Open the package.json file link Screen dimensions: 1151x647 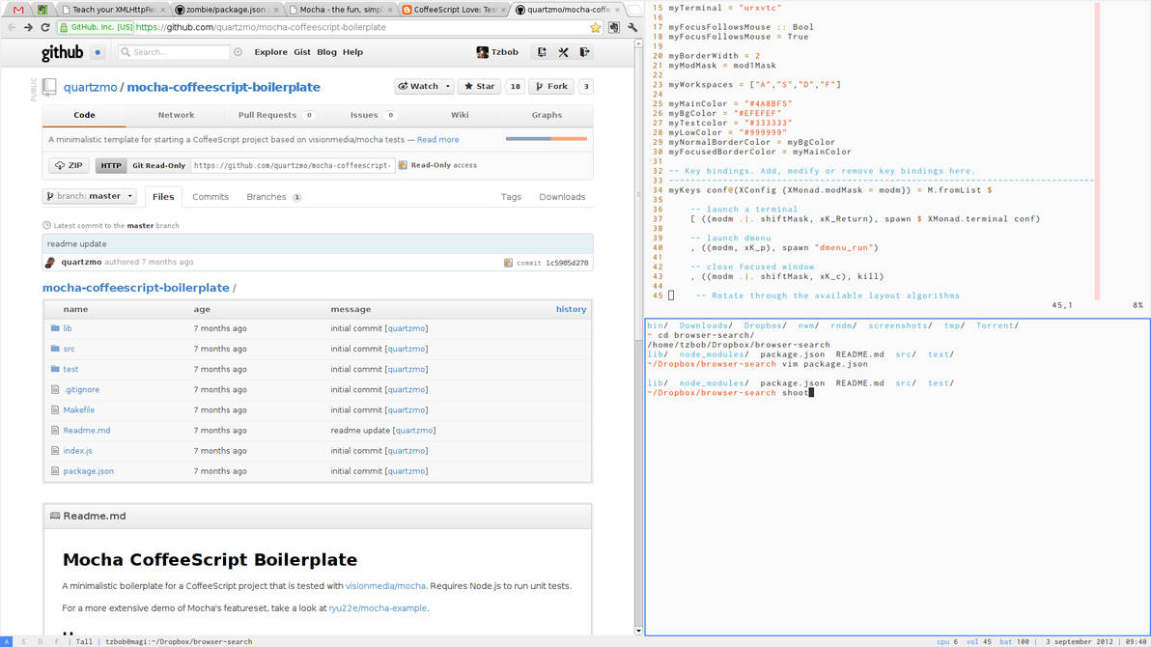[x=88, y=471]
